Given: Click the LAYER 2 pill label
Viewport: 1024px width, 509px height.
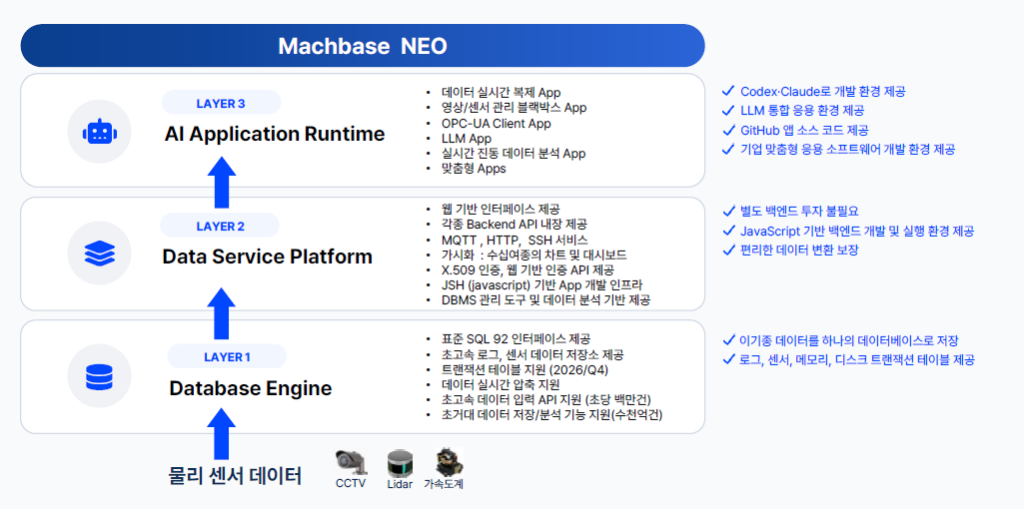Looking at the screenshot, I should [220, 227].
